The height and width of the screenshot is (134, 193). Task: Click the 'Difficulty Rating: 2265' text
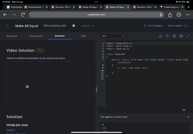coord(55,26)
